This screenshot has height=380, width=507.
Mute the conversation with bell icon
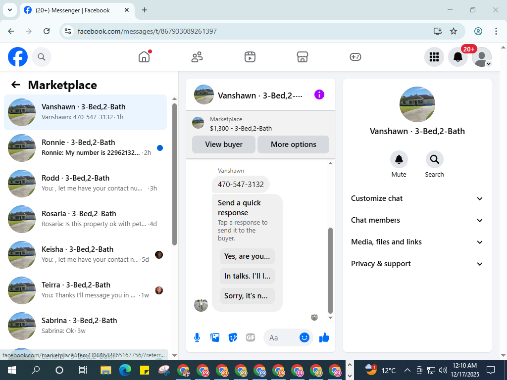point(399,159)
